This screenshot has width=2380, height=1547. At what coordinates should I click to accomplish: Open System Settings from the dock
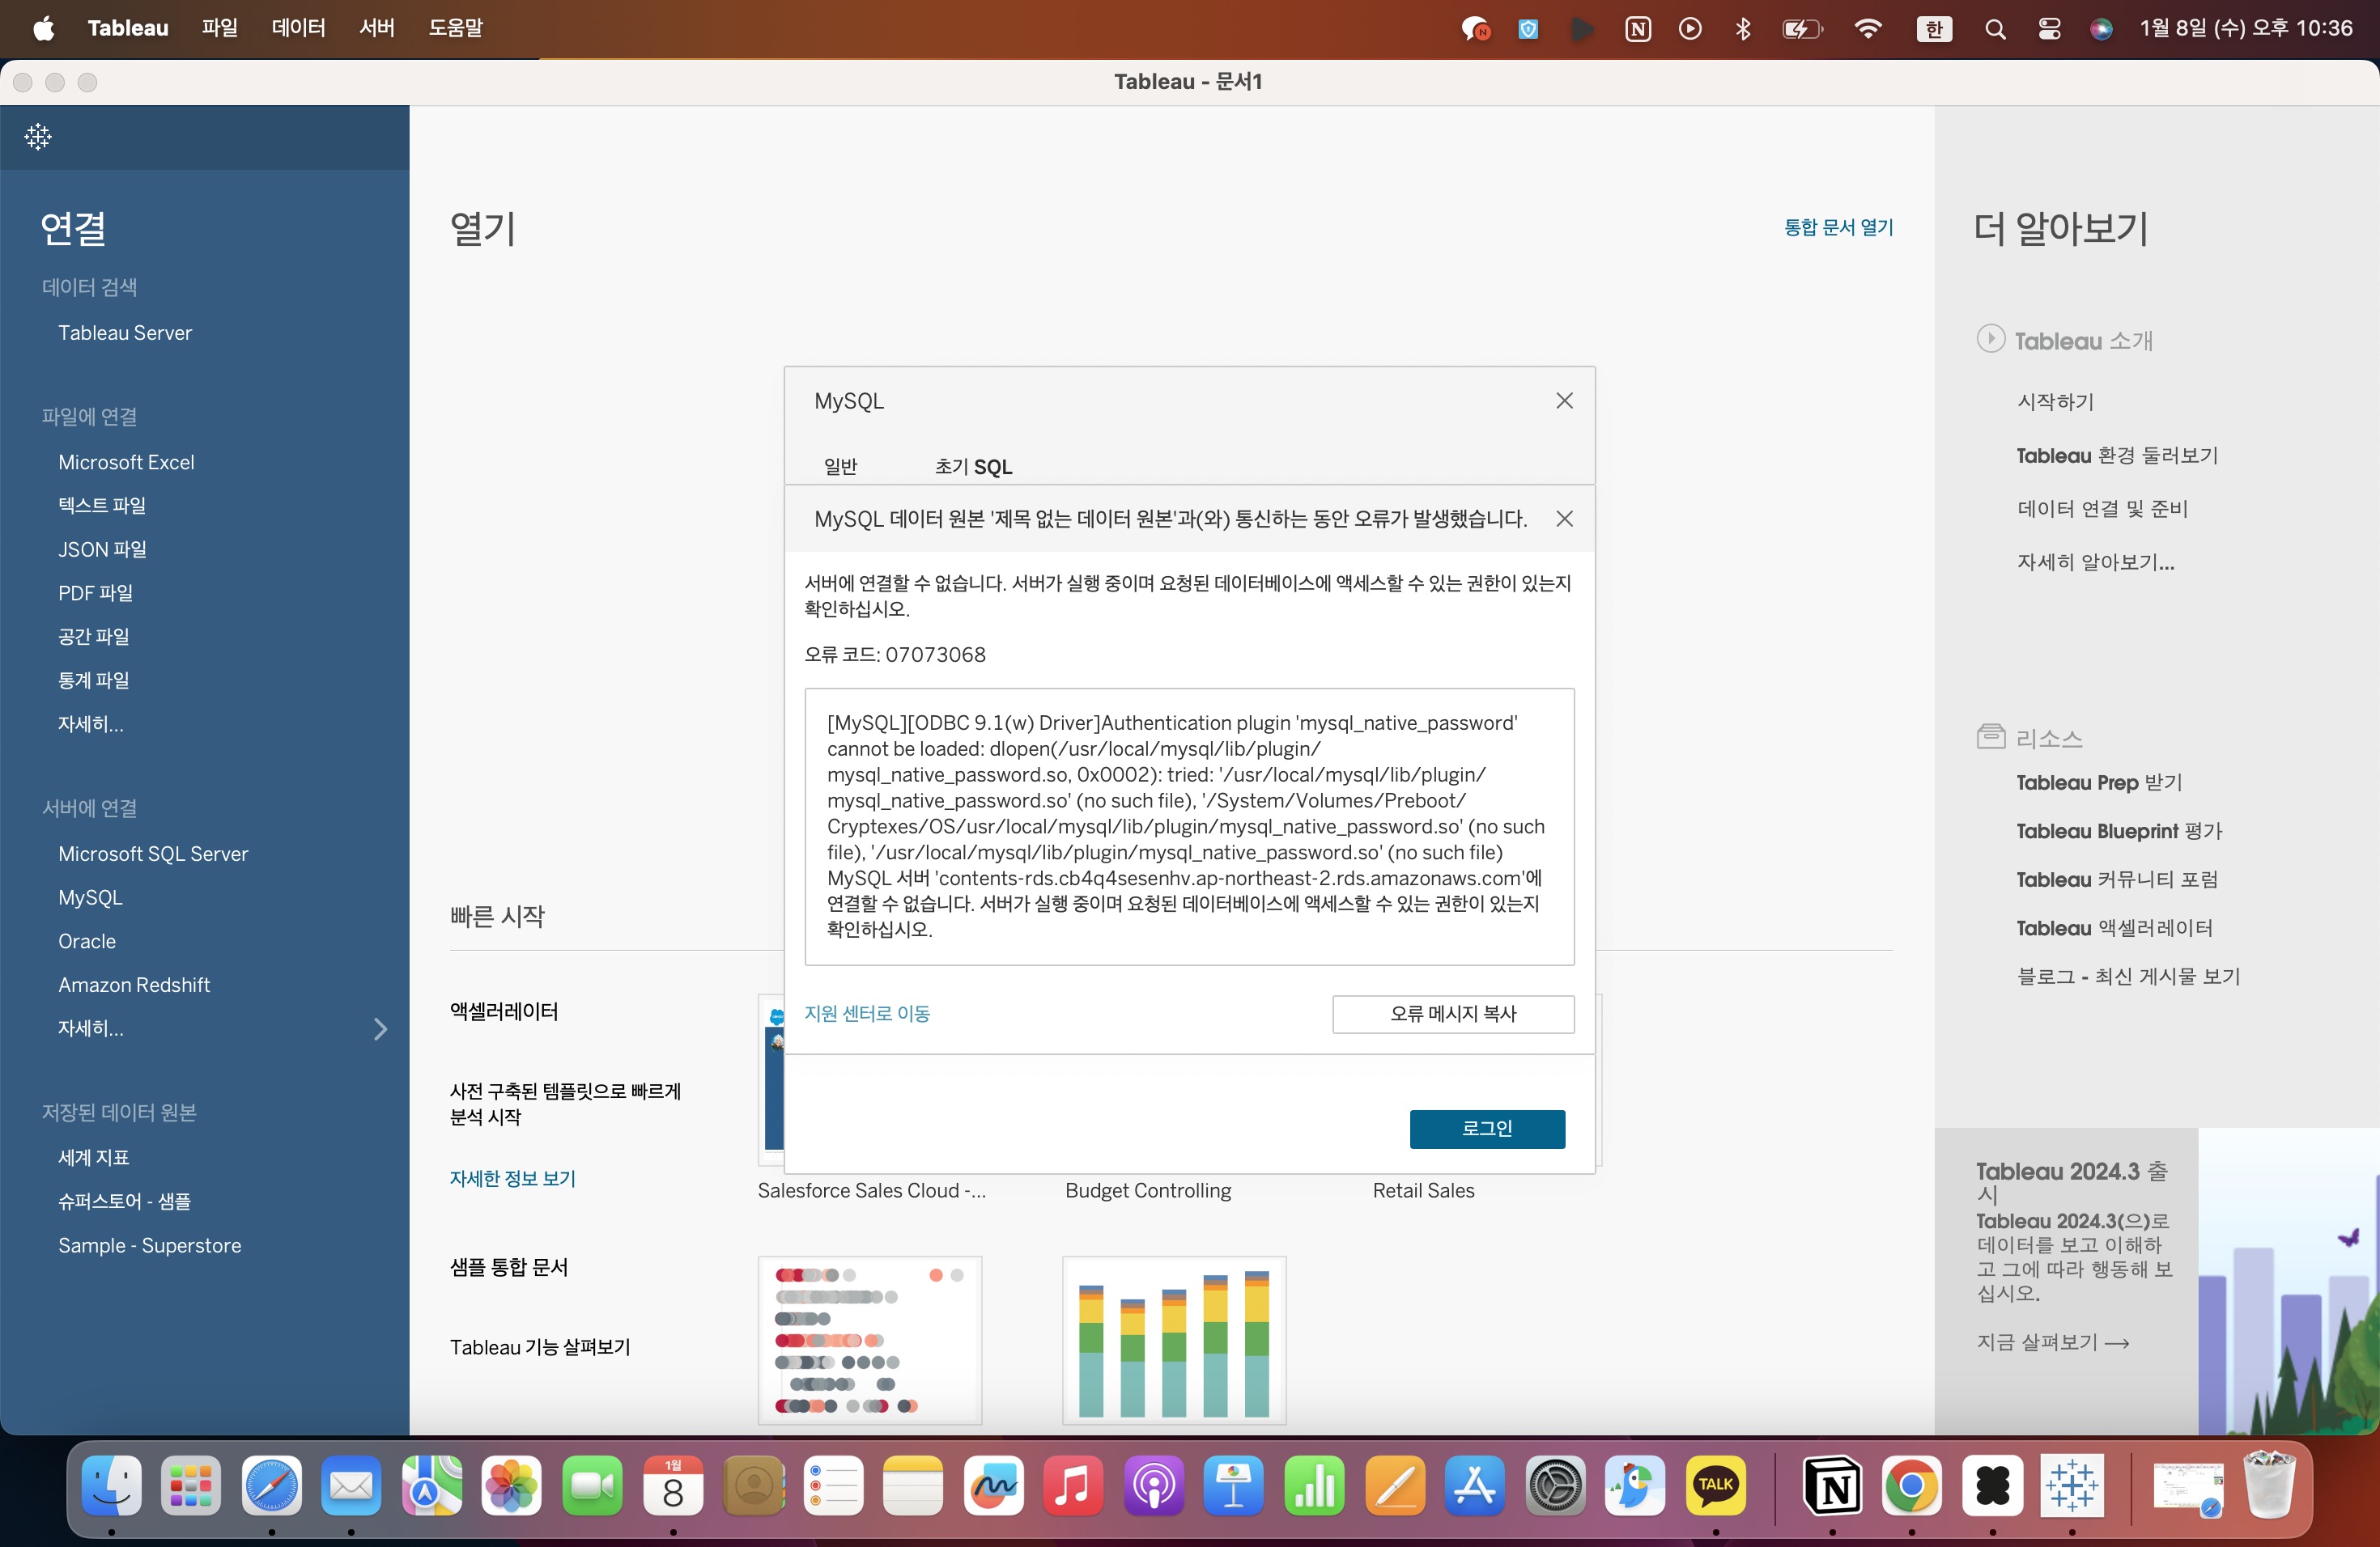(1555, 1485)
